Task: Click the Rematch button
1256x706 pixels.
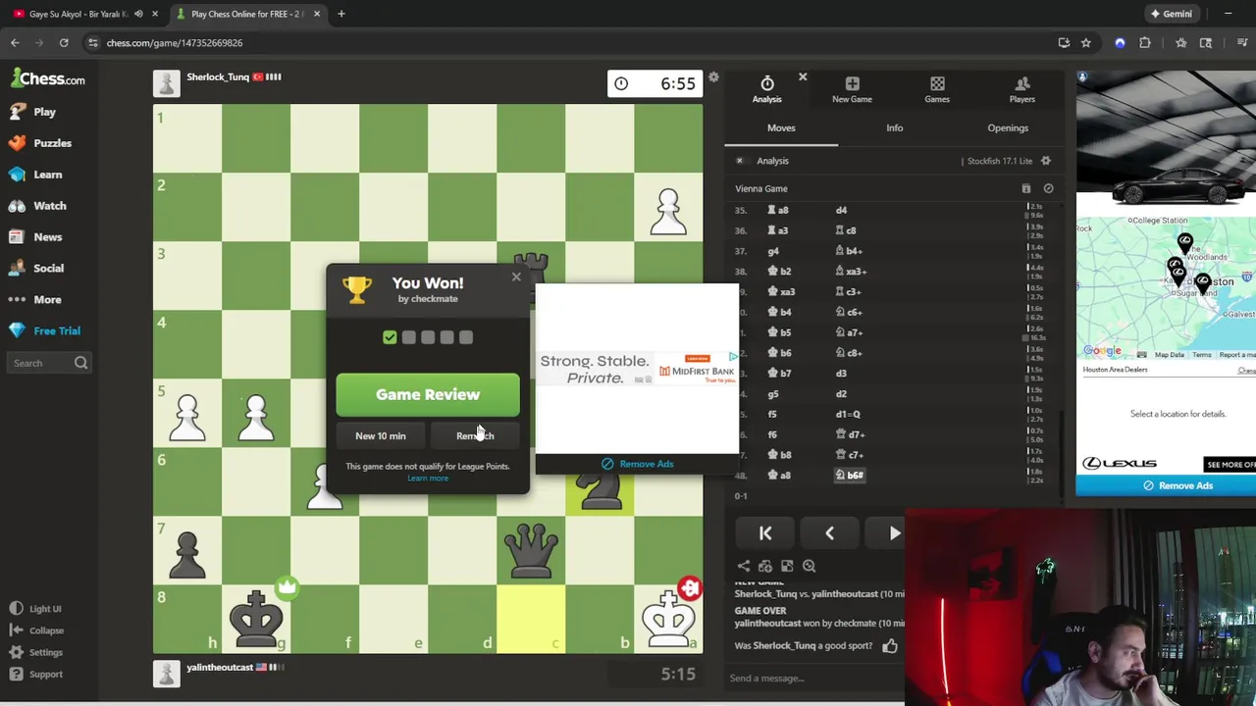Action: (x=475, y=435)
